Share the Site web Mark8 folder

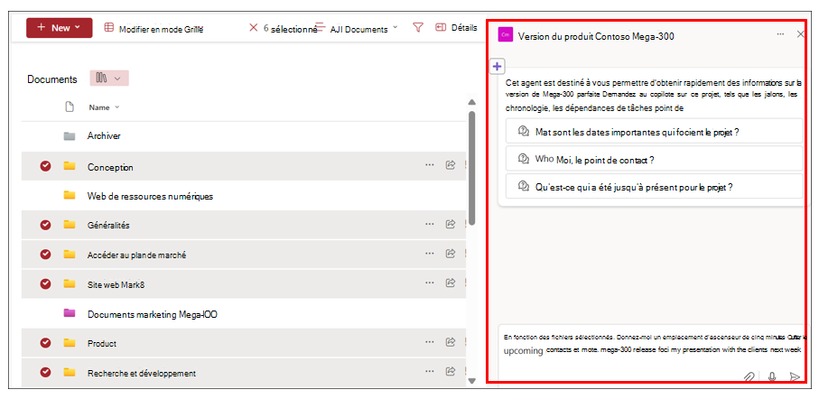(450, 283)
